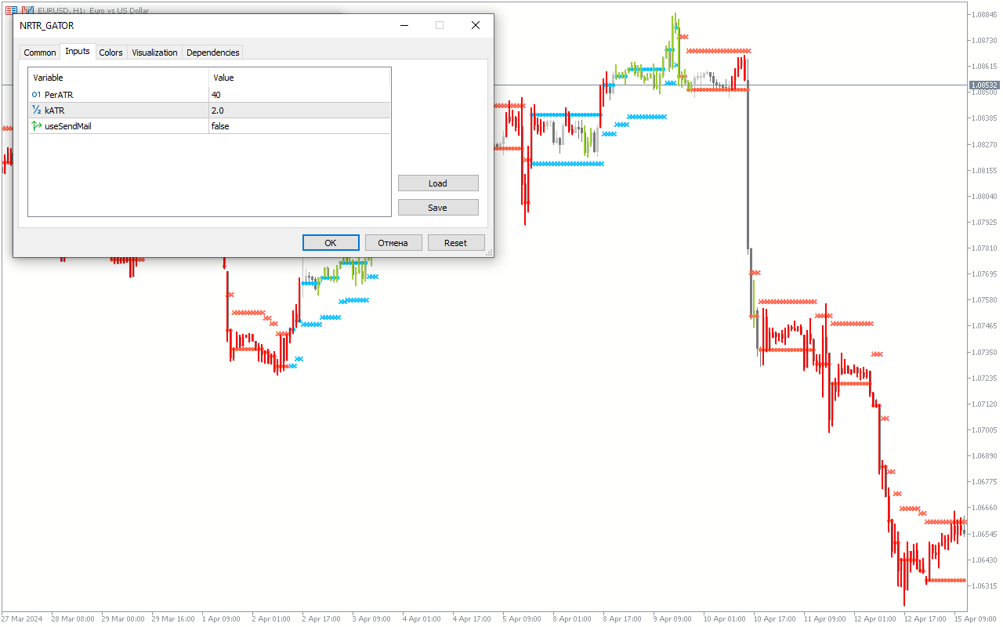Click the 27 Mar 2024 time label
Viewport: 1003px width, 627px height.
[23, 619]
